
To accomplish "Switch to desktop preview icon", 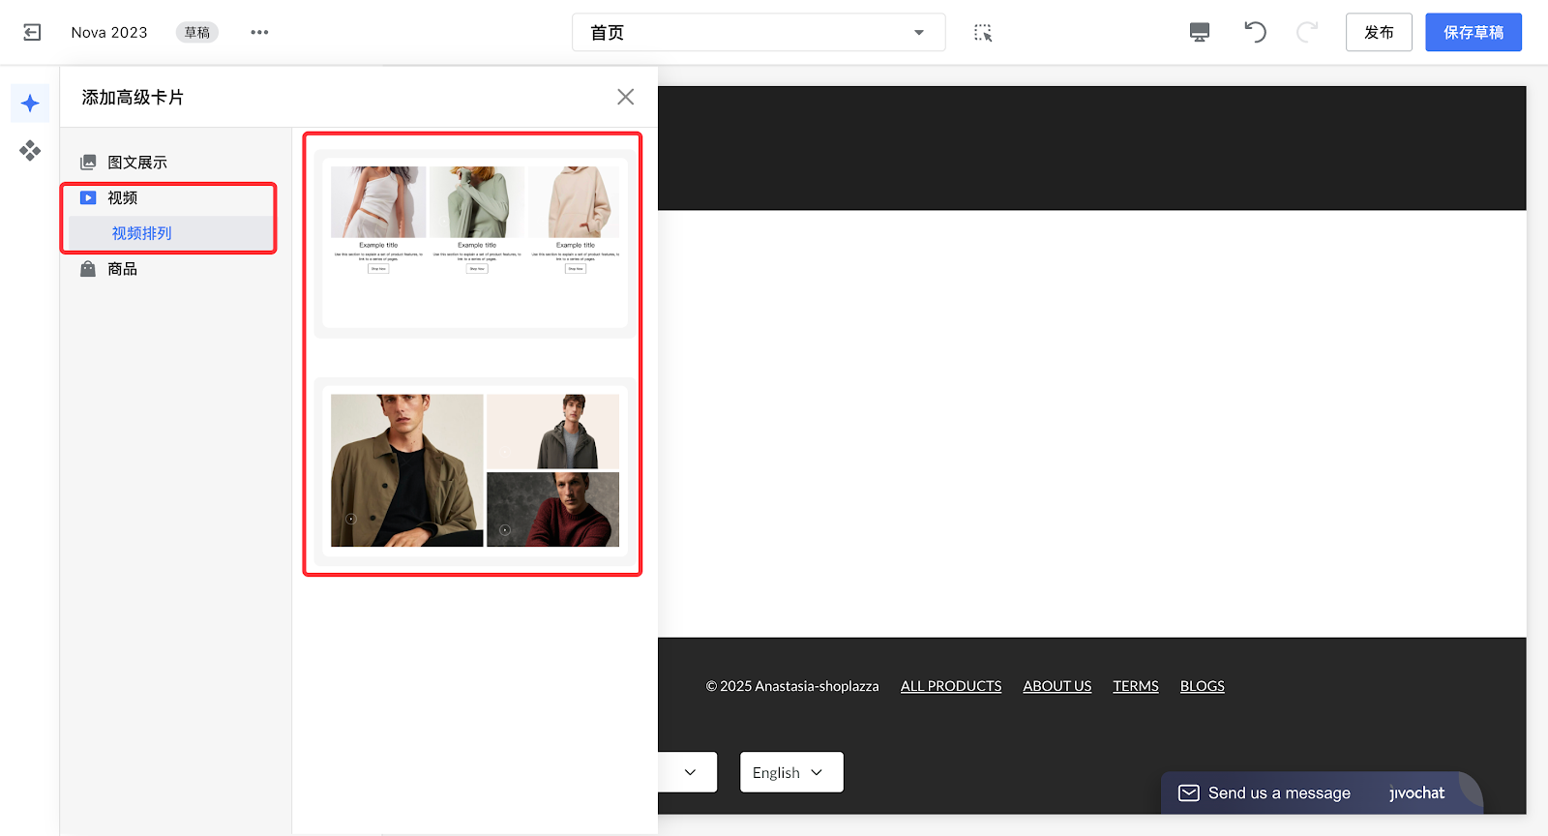I will pos(1199,33).
